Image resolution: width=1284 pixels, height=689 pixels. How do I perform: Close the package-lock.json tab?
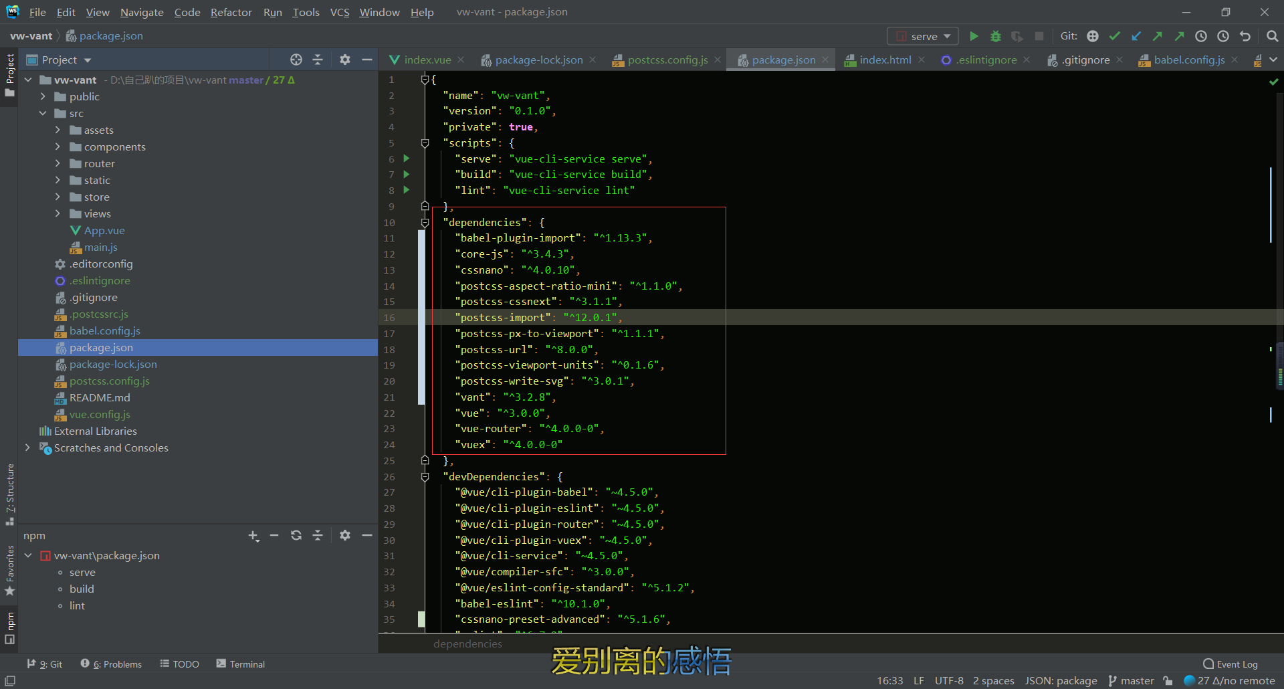[593, 60]
